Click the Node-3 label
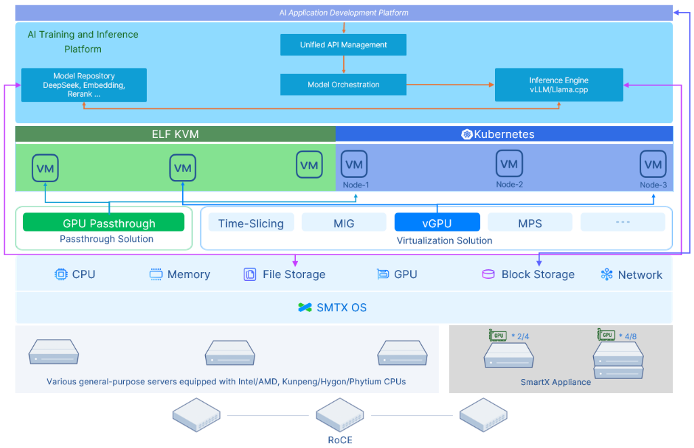This screenshot has height=448, width=694. point(653,185)
